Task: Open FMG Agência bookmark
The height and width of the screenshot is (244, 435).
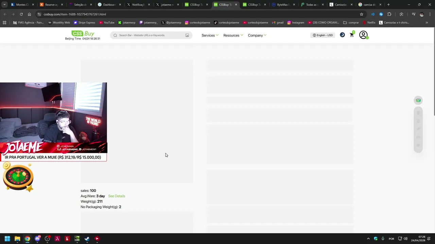Action: 29,23
